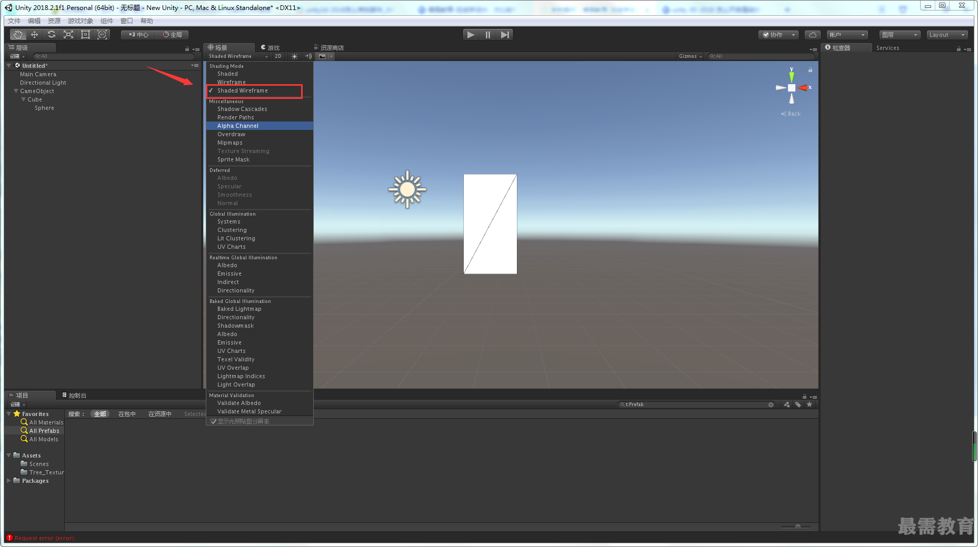Open the 协作 collaborate dropdown
The height and width of the screenshot is (547, 978).
coord(779,35)
